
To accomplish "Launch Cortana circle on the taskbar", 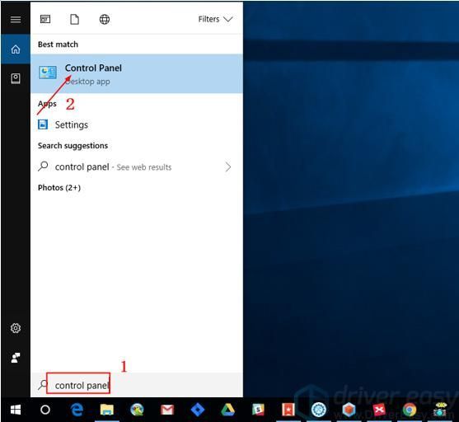I will pos(45,410).
